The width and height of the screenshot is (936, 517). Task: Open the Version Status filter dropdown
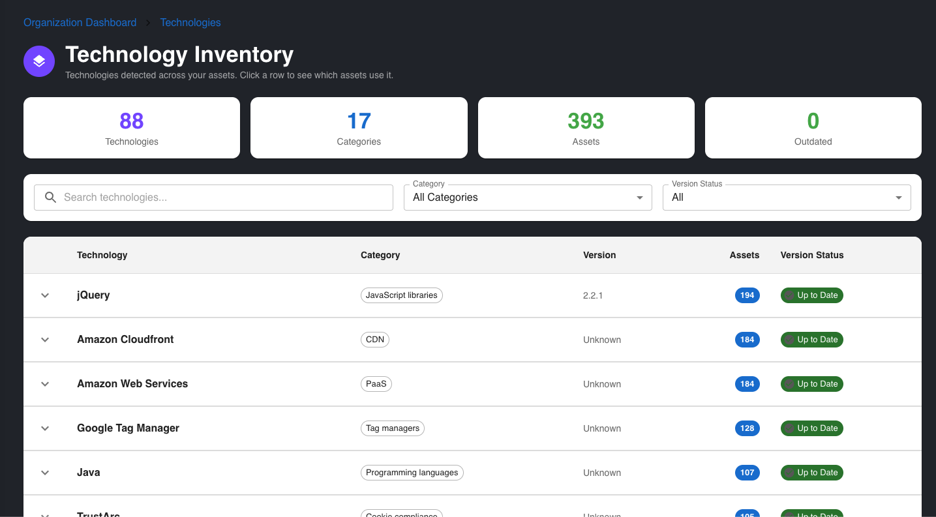coord(786,198)
